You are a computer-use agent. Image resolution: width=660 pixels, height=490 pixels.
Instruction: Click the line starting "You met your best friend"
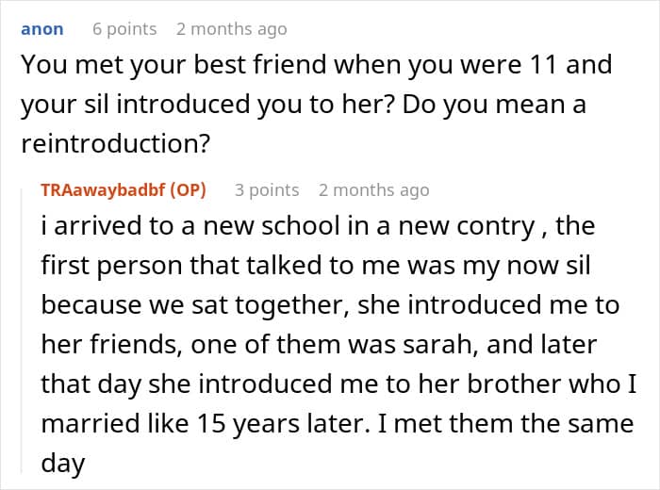pyautogui.click(x=316, y=65)
